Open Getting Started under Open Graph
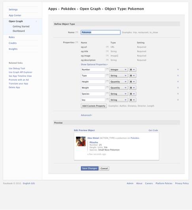The height and width of the screenshot is (210, 192). pos(21,26)
